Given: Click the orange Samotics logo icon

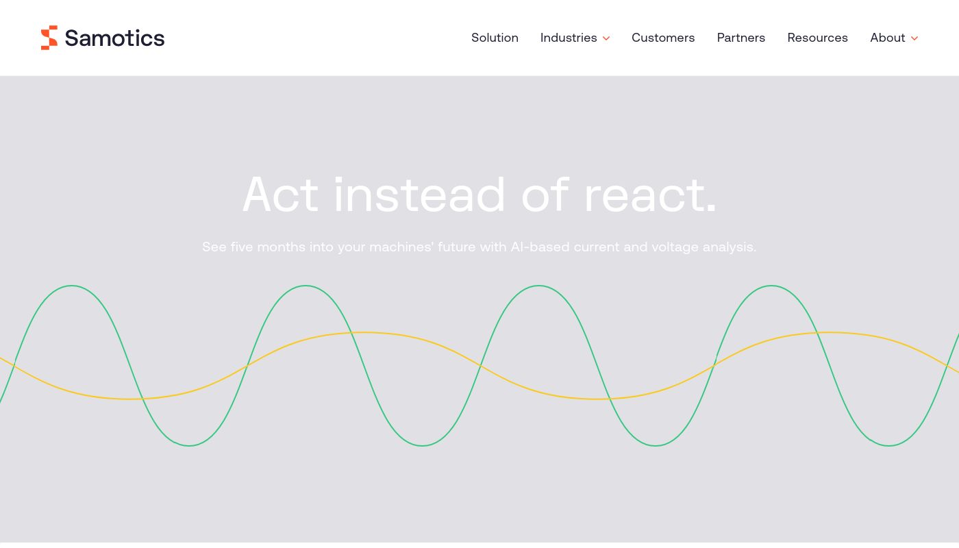Looking at the screenshot, I should click(49, 38).
